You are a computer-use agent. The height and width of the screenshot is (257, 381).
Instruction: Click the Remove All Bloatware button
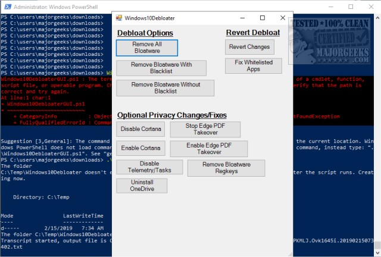coord(147,48)
